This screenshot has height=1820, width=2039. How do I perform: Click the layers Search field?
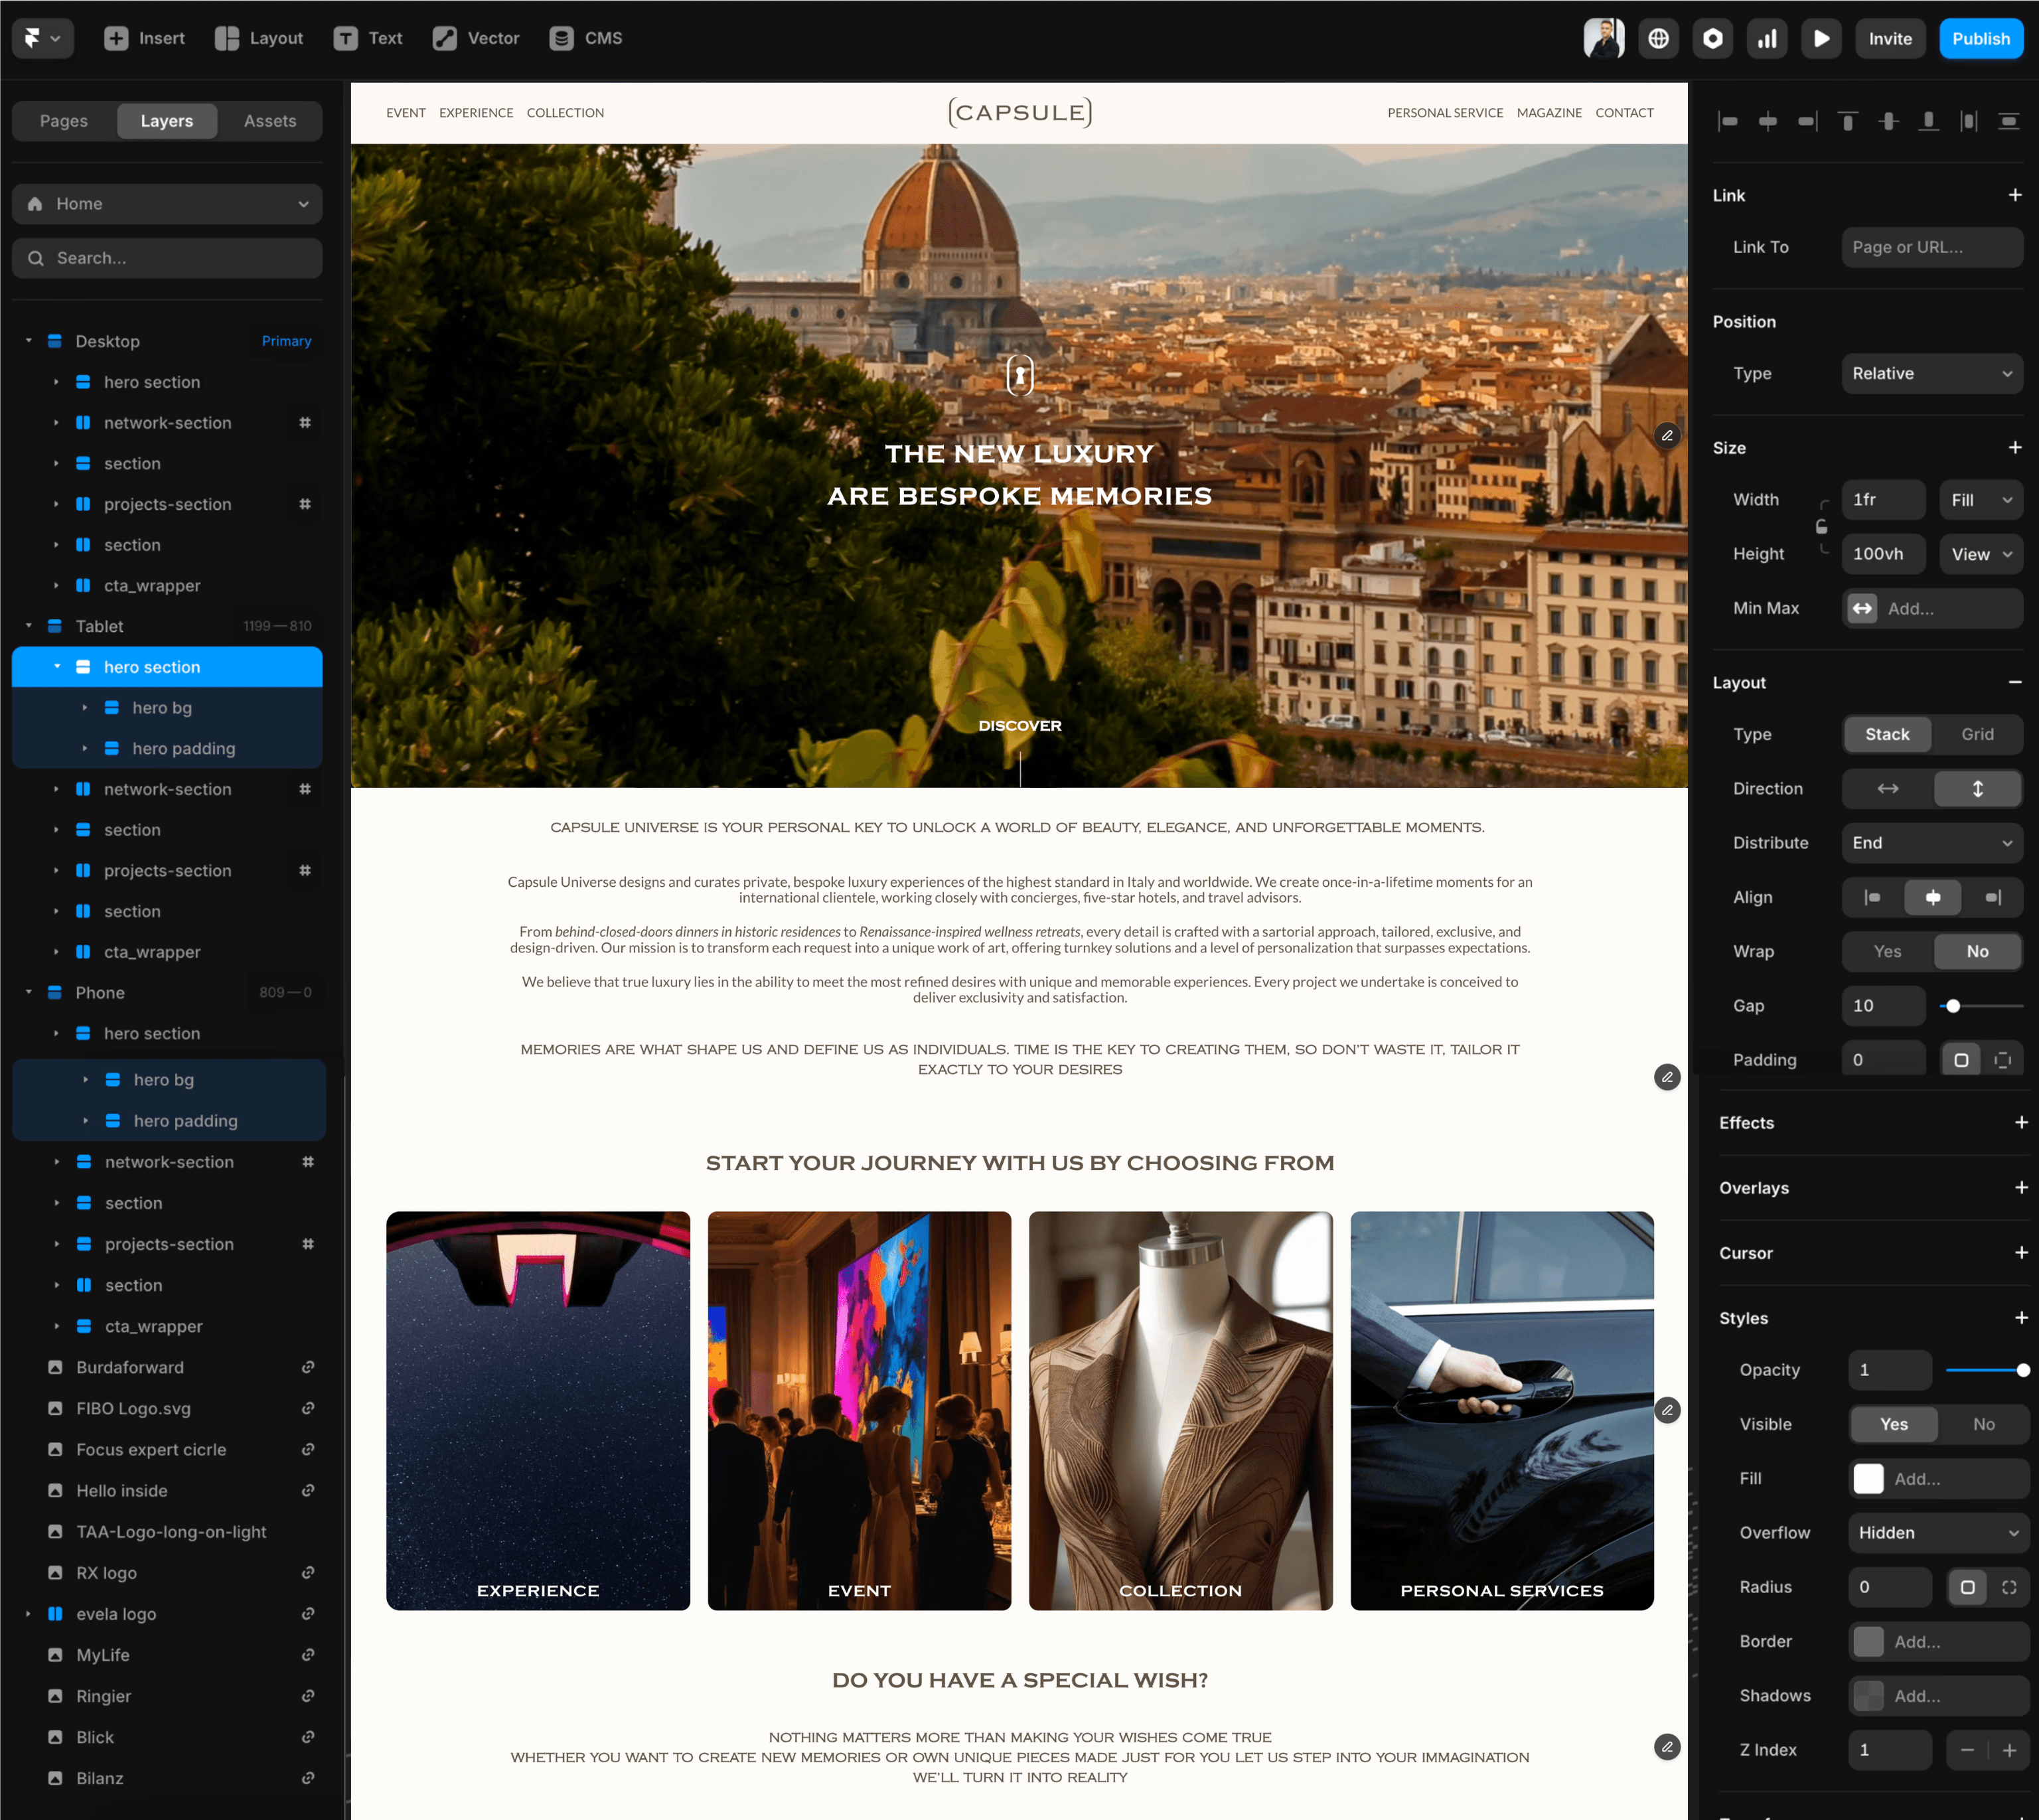click(x=167, y=258)
